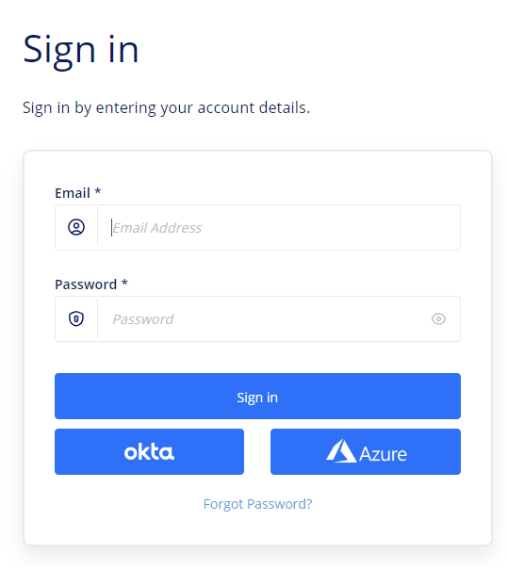Viewport: 508px width, 569px height.
Task: Click the account details subtitle text
Action: (166, 108)
